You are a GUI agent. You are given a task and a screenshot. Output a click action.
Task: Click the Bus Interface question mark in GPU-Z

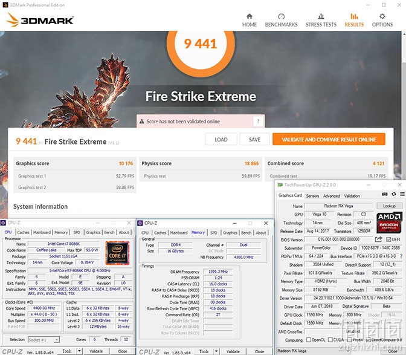point(401,256)
